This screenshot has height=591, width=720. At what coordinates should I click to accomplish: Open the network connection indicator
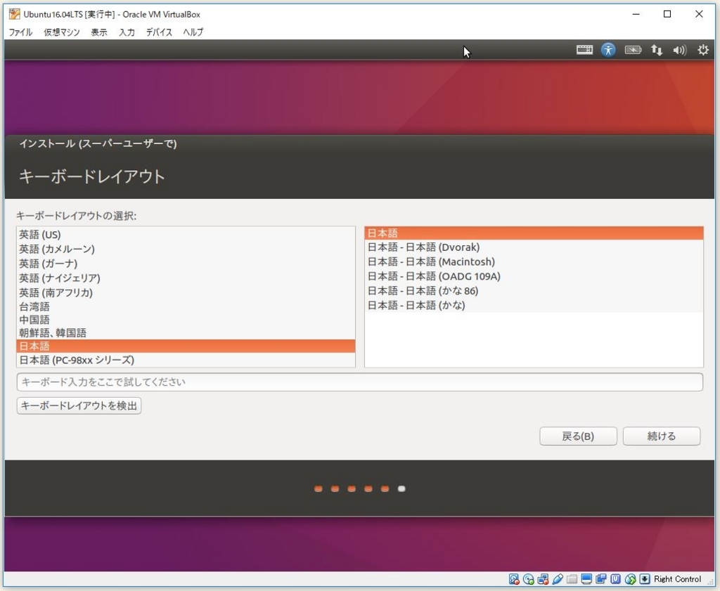pos(657,50)
